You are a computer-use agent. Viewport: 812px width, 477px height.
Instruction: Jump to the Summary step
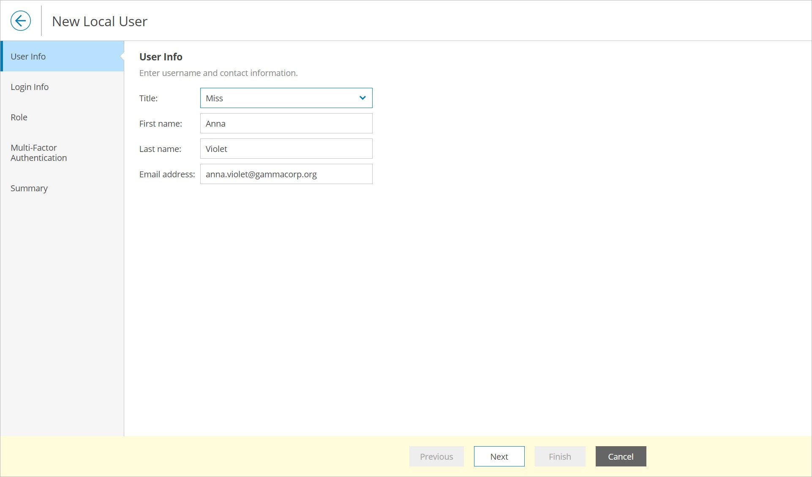pos(29,188)
